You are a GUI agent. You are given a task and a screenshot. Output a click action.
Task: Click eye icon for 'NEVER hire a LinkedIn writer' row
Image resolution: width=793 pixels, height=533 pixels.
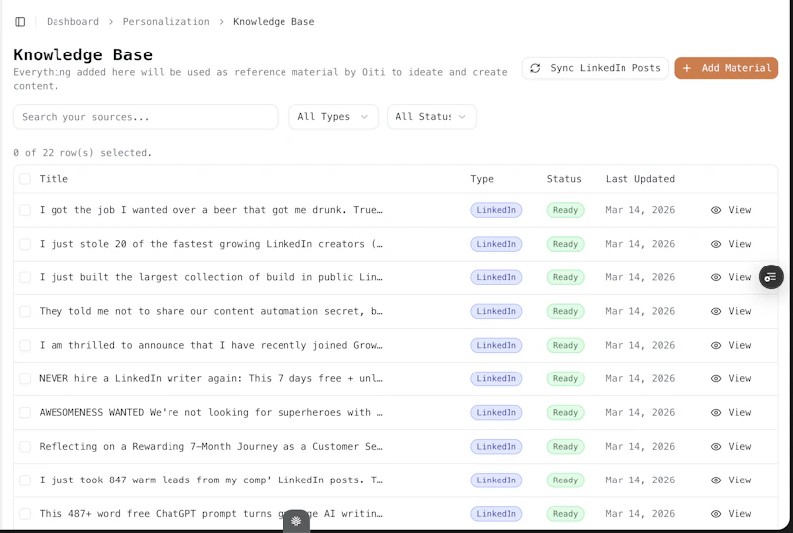click(716, 378)
